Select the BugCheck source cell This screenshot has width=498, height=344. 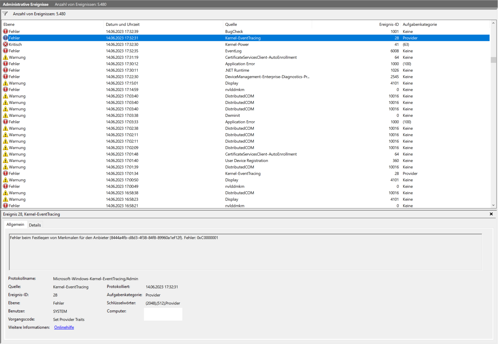234,32
